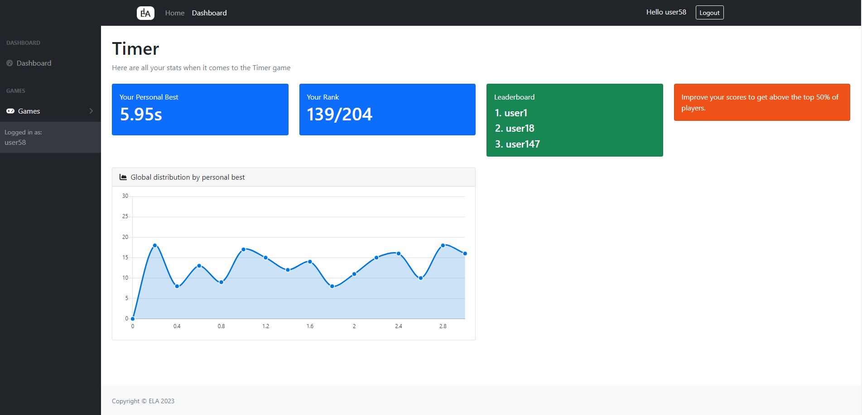Click the Logged in as user58 panel
The height and width of the screenshot is (415, 862).
[50, 137]
